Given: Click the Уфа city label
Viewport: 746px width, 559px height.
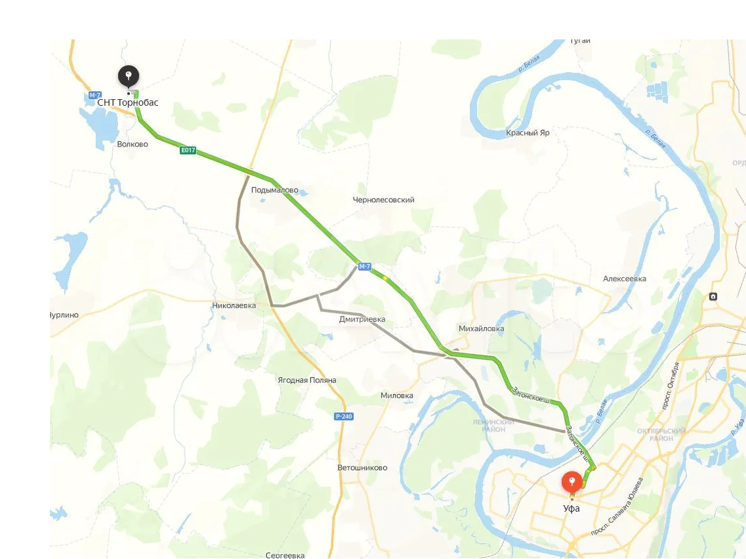Looking at the screenshot, I should (571, 508).
